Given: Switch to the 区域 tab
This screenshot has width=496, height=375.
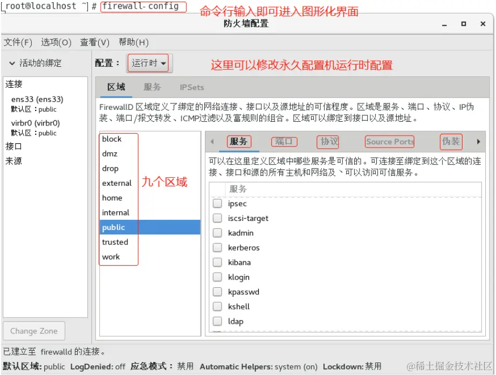Looking at the screenshot, I should 116,87.
